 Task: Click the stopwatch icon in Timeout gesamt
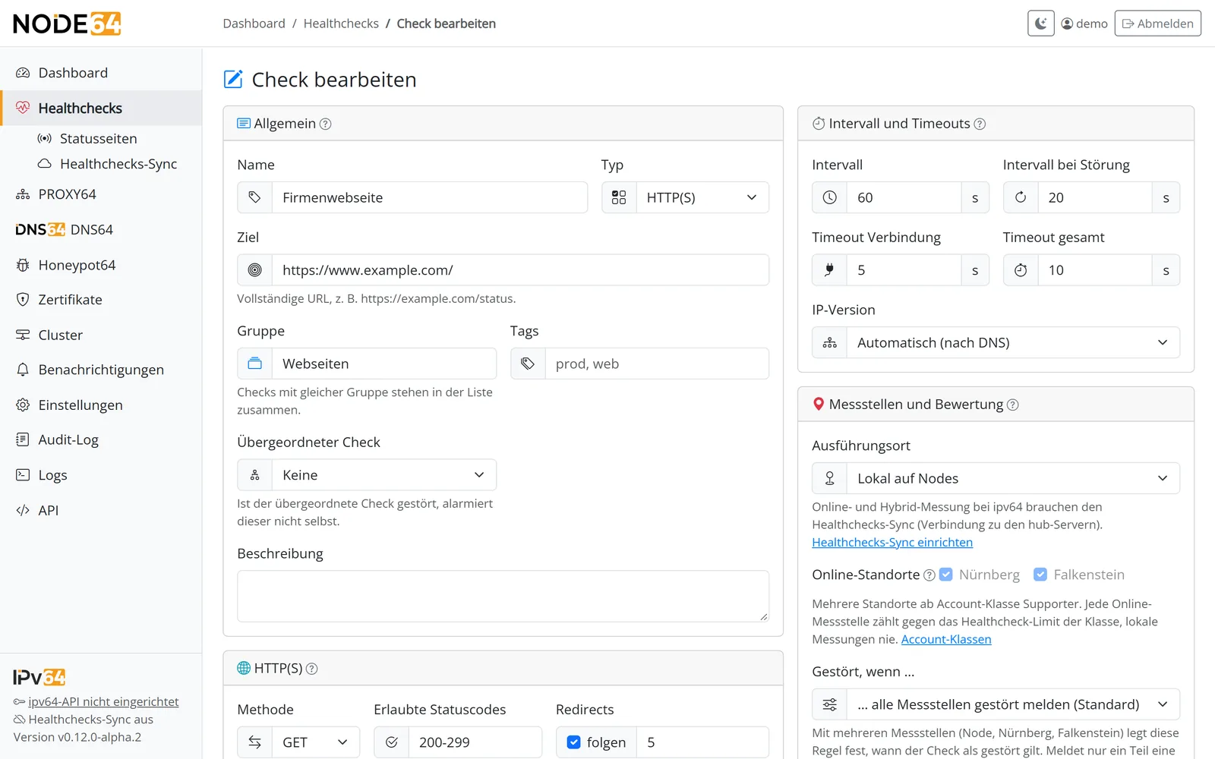pos(1021,270)
